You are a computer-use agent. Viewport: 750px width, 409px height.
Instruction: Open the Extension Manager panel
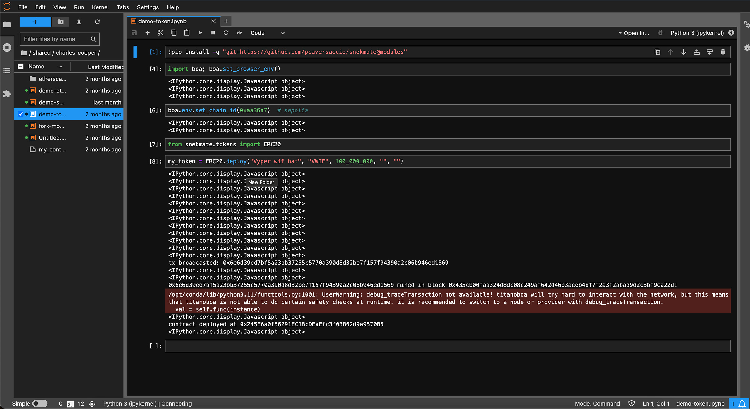pos(7,94)
